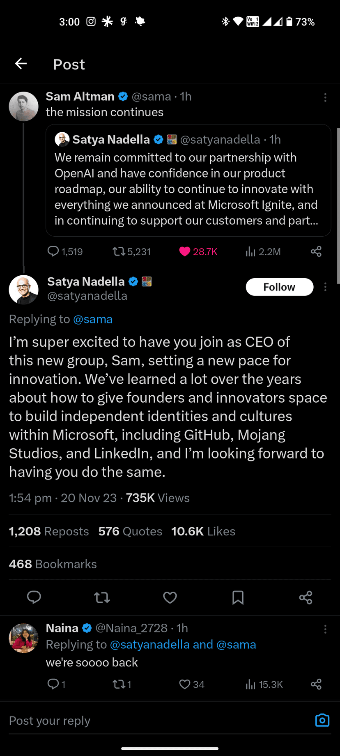
Task: Like Satya Nadella's reply with the heart icon
Action: tap(170, 597)
